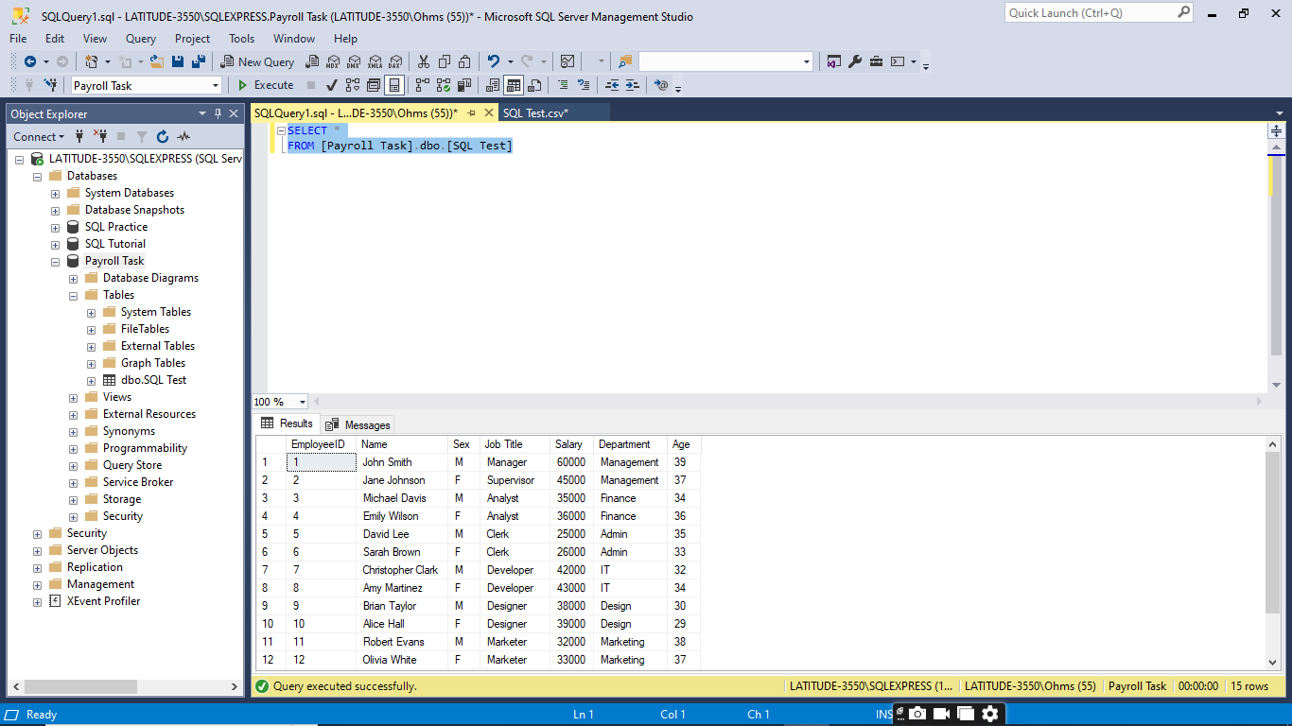Click the Disconnect icon in Object Explorer
The image size is (1292, 726).
tap(101, 136)
